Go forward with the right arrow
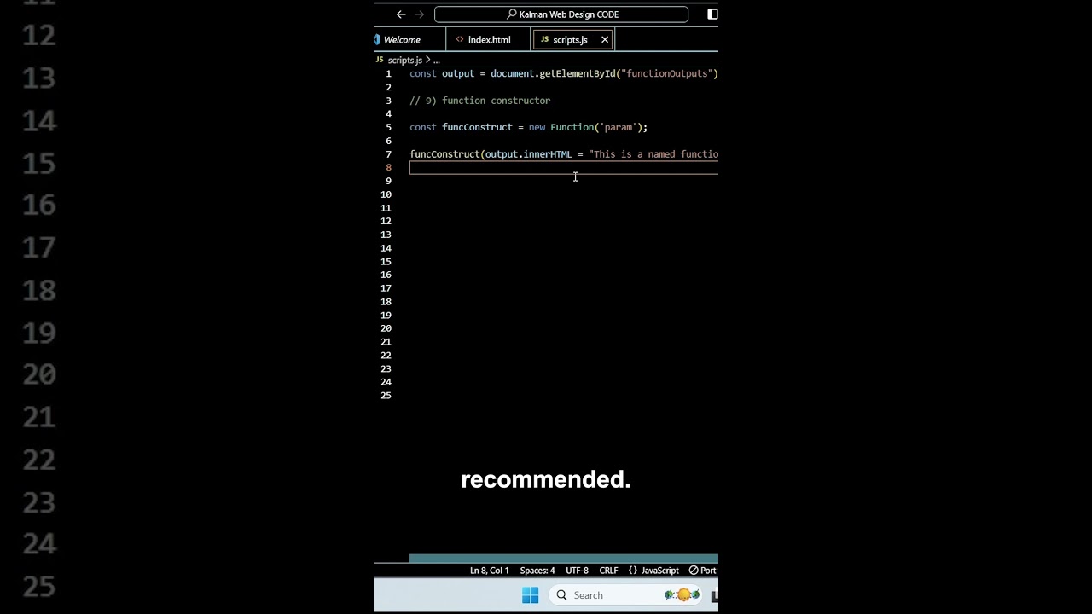This screenshot has width=1092, height=614. (419, 14)
